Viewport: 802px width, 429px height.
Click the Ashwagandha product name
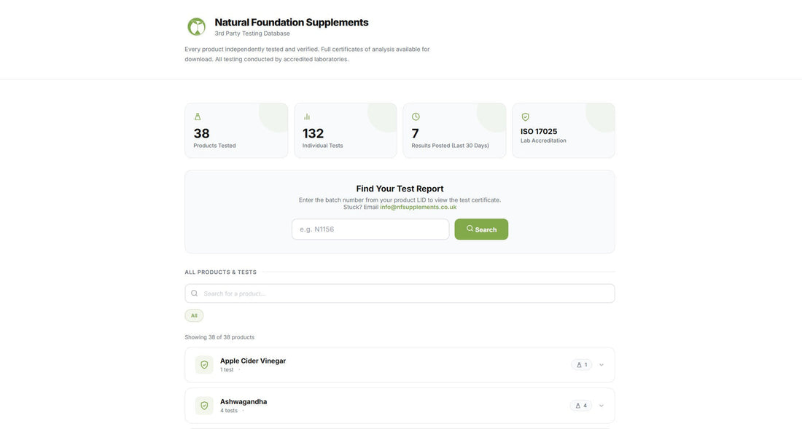(244, 401)
